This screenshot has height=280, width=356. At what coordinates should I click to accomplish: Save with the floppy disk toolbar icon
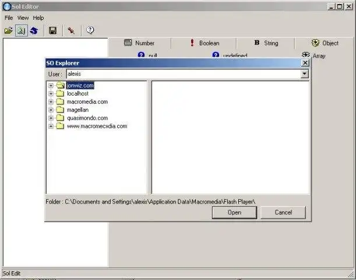click(52, 30)
